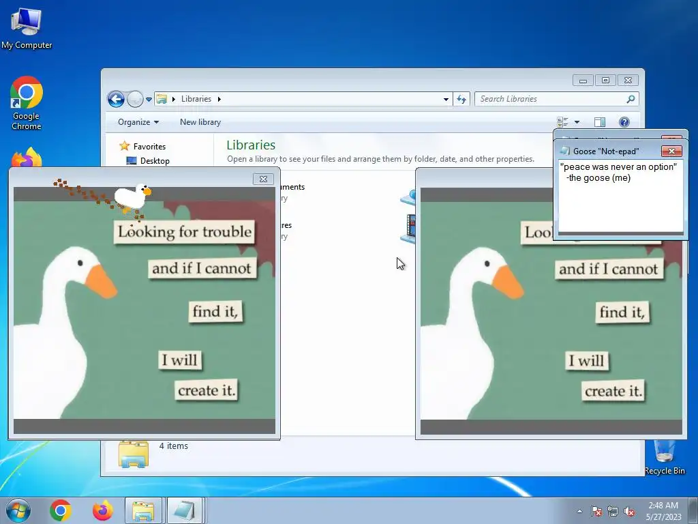Click the Libraries breadcrumb in address bar
This screenshot has height=524, width=698.
(196, 99)
